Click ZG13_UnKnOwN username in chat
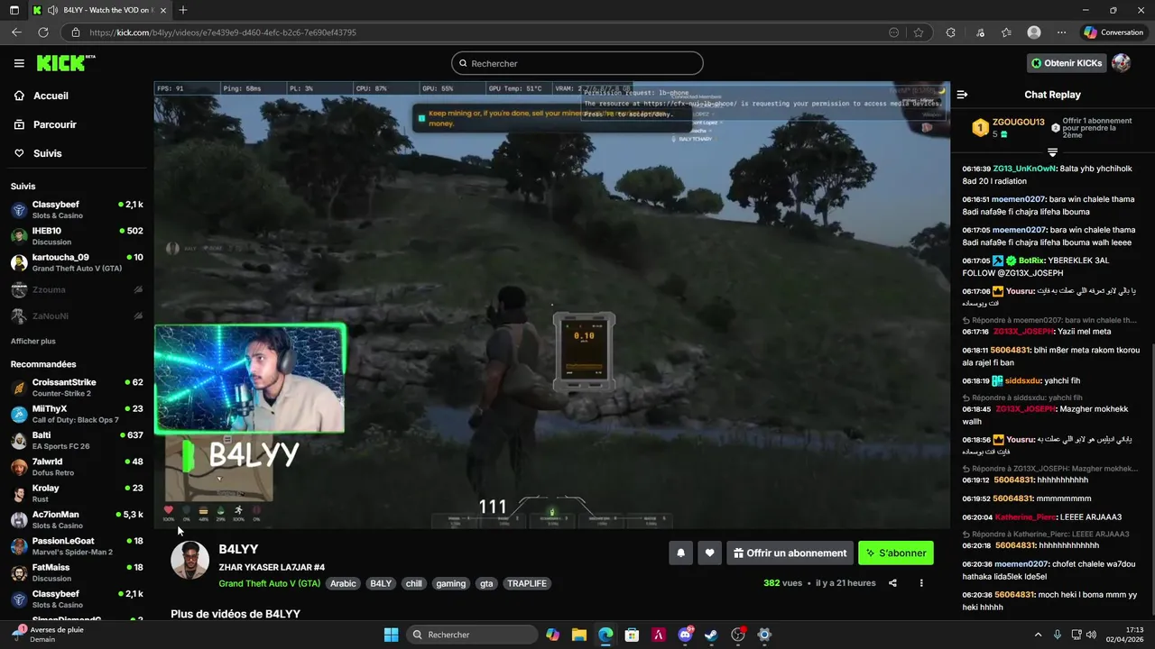1155x649 pixels. (x=1024, y=169)
